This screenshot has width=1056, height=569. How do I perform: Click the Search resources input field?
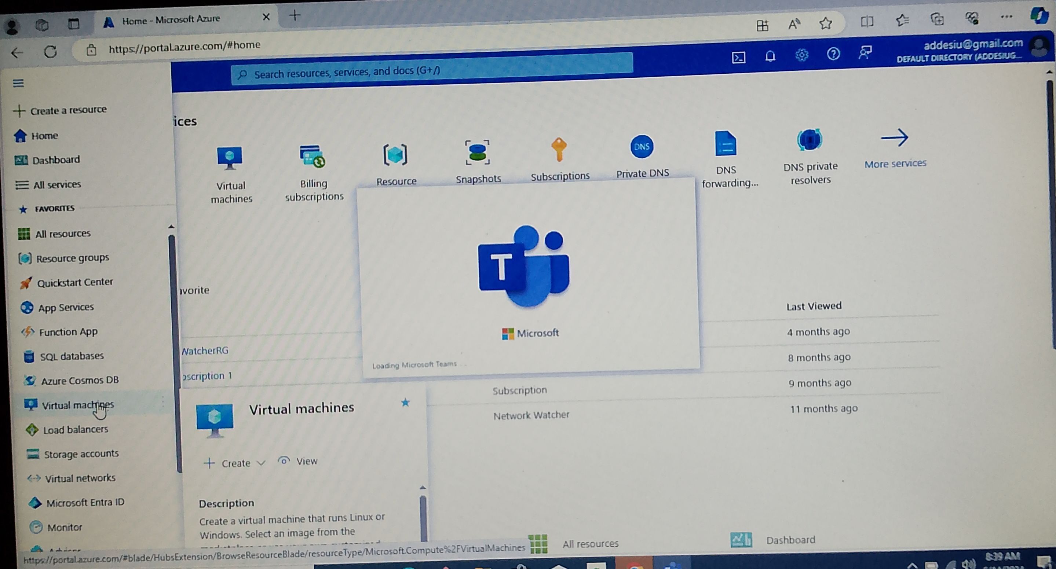tap(431, 72)
